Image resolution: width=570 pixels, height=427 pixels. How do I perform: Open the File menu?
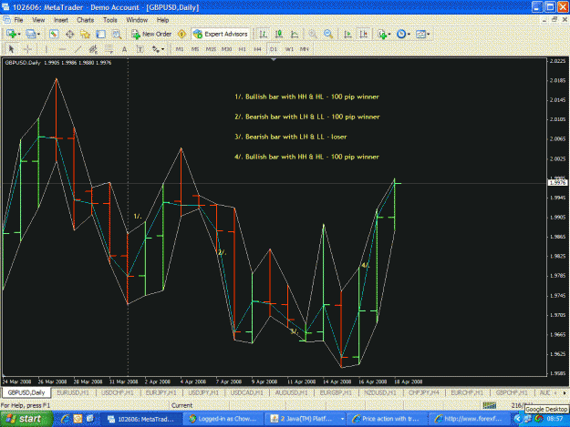[x=18, y=20]
